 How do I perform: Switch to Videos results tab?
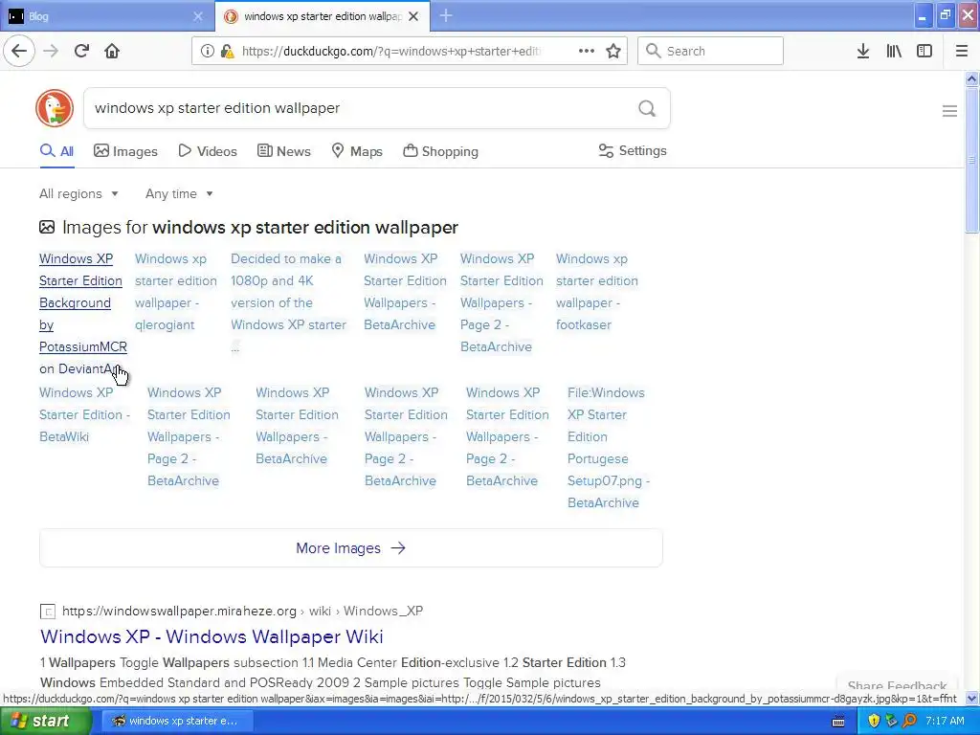tap(208, 151)
